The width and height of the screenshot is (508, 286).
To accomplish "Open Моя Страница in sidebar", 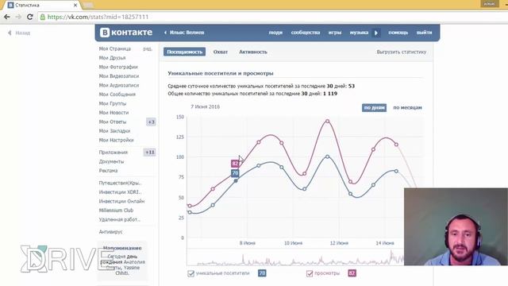I will (x=115, y=48).
